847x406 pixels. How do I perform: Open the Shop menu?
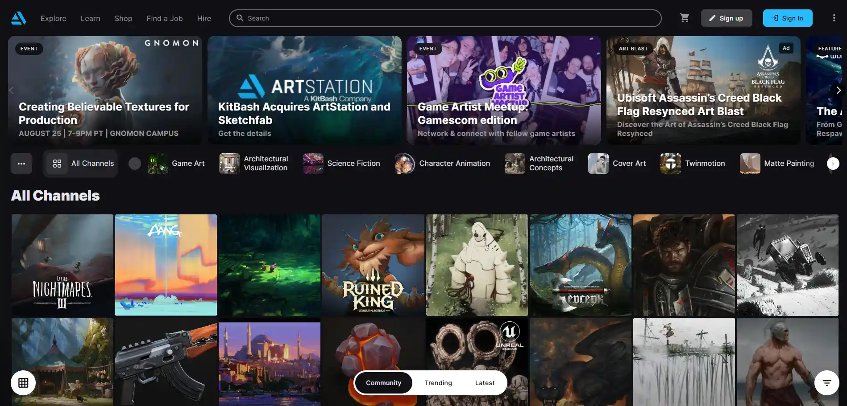click(124, 18)
